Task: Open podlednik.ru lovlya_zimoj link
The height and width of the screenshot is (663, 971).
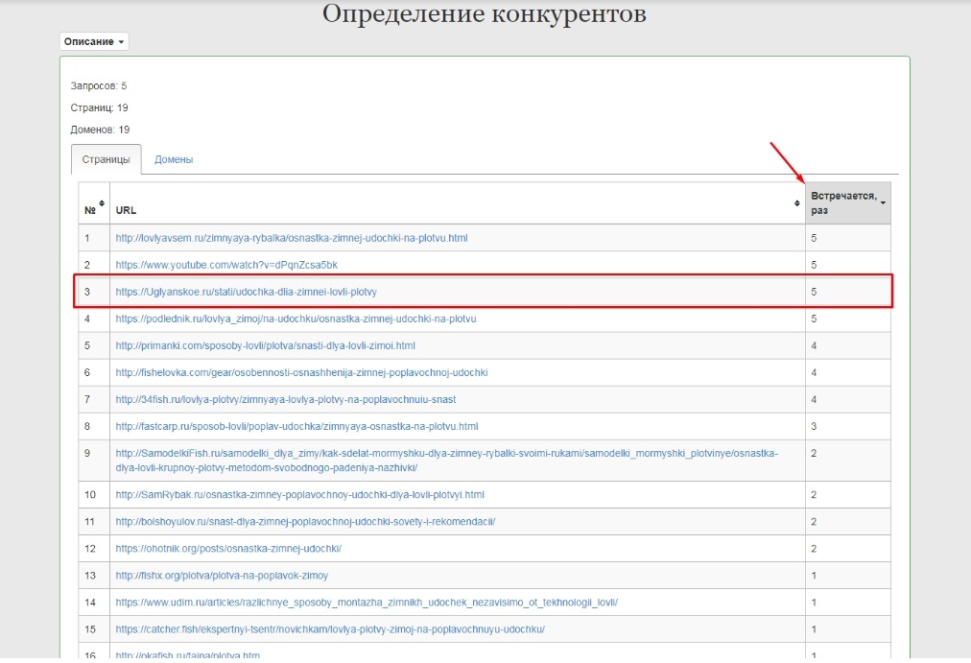Action: (296, 319)
